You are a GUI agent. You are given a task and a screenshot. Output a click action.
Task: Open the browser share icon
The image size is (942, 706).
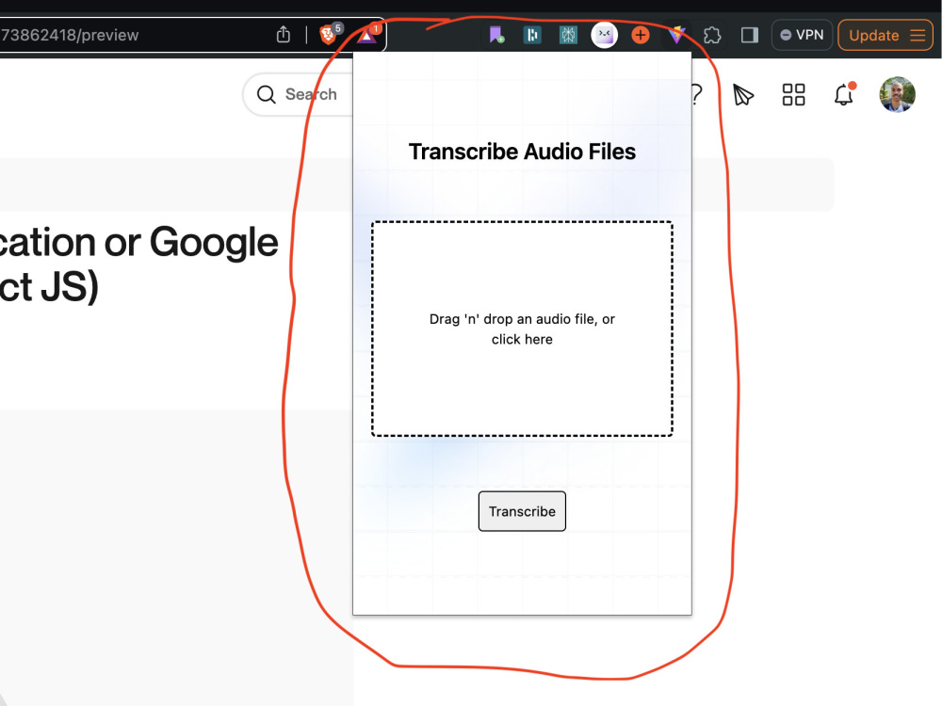283,33
